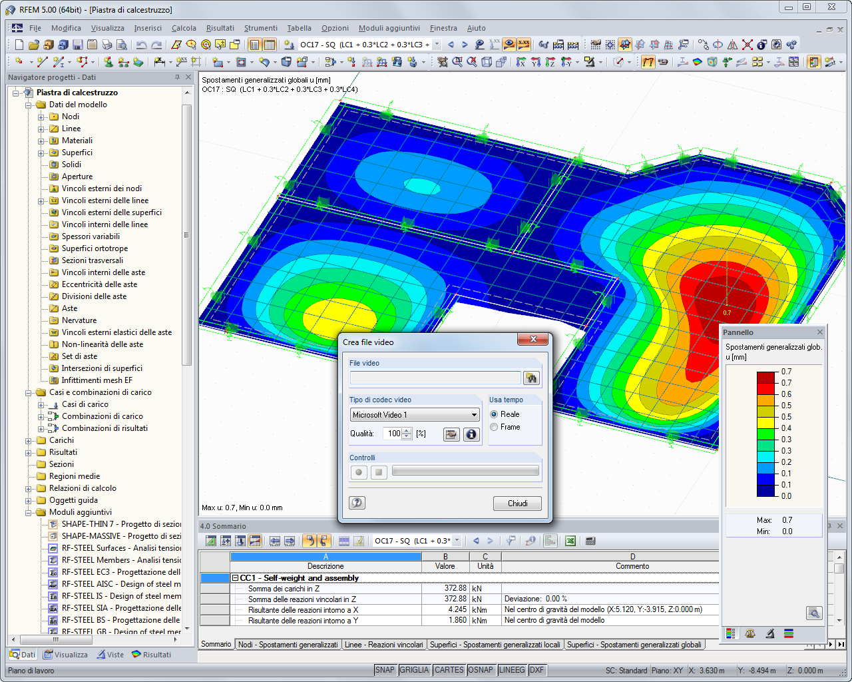Image resolution: width=852 pixels, height=682 pixels.
Task: Click the help icon in Crea file video dialog
Action: point(357,503)
